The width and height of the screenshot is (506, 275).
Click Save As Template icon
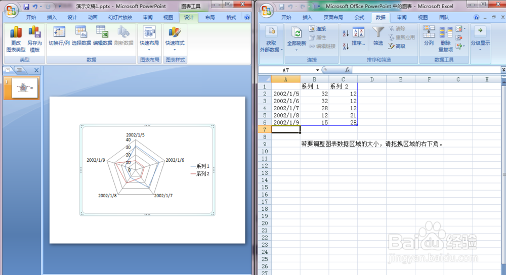pyautogui.click(x=34, y=39)
